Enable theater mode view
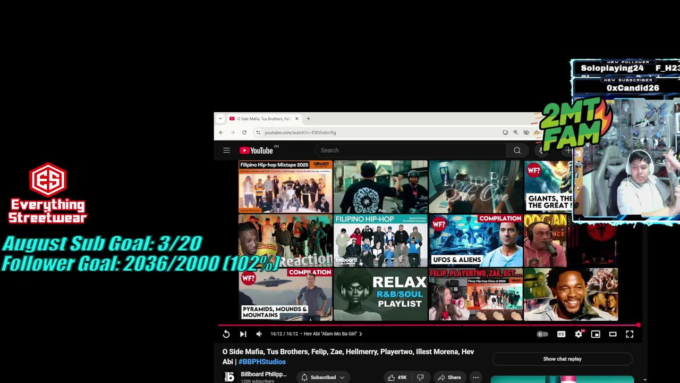This screenshot has height=383, width=680. coord(613,334)
